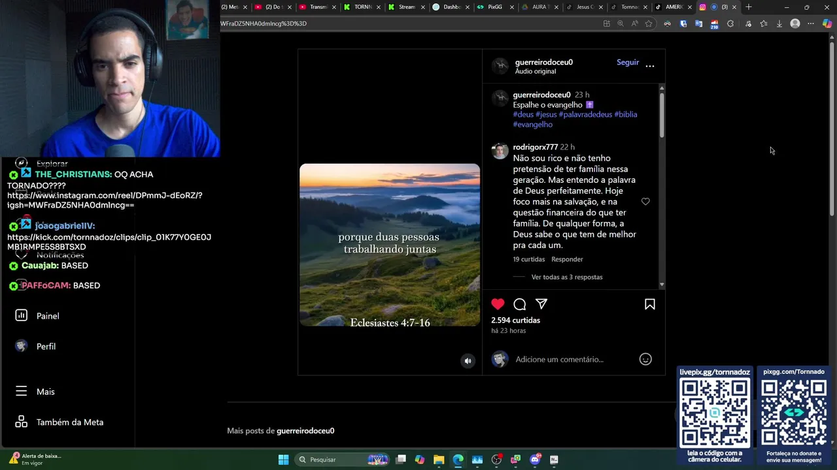Click the reel video with Eclesiastes 4:7-16
Viewport: 837px width, 470px height.
pos(390,245)
